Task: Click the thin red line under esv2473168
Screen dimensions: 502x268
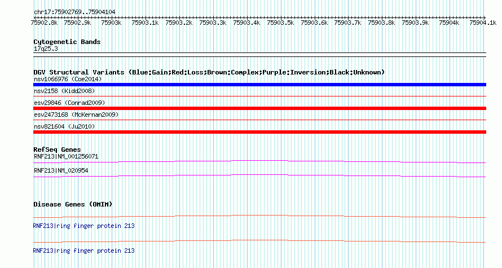Action: point(259,120)
